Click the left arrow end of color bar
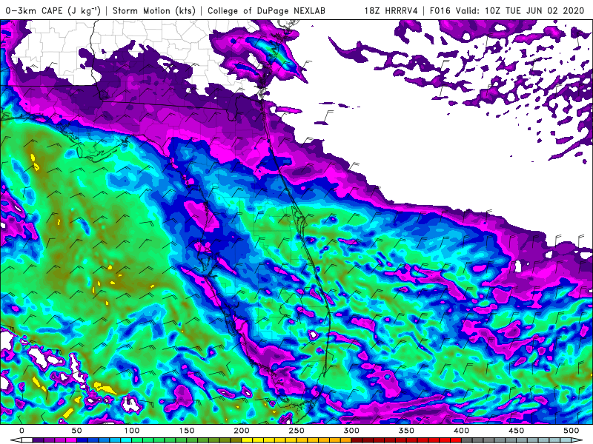 click(x=16, y=440)
